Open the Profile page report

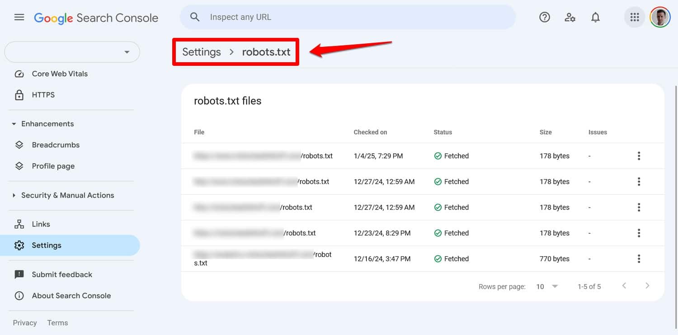click(x=53, y=166)
